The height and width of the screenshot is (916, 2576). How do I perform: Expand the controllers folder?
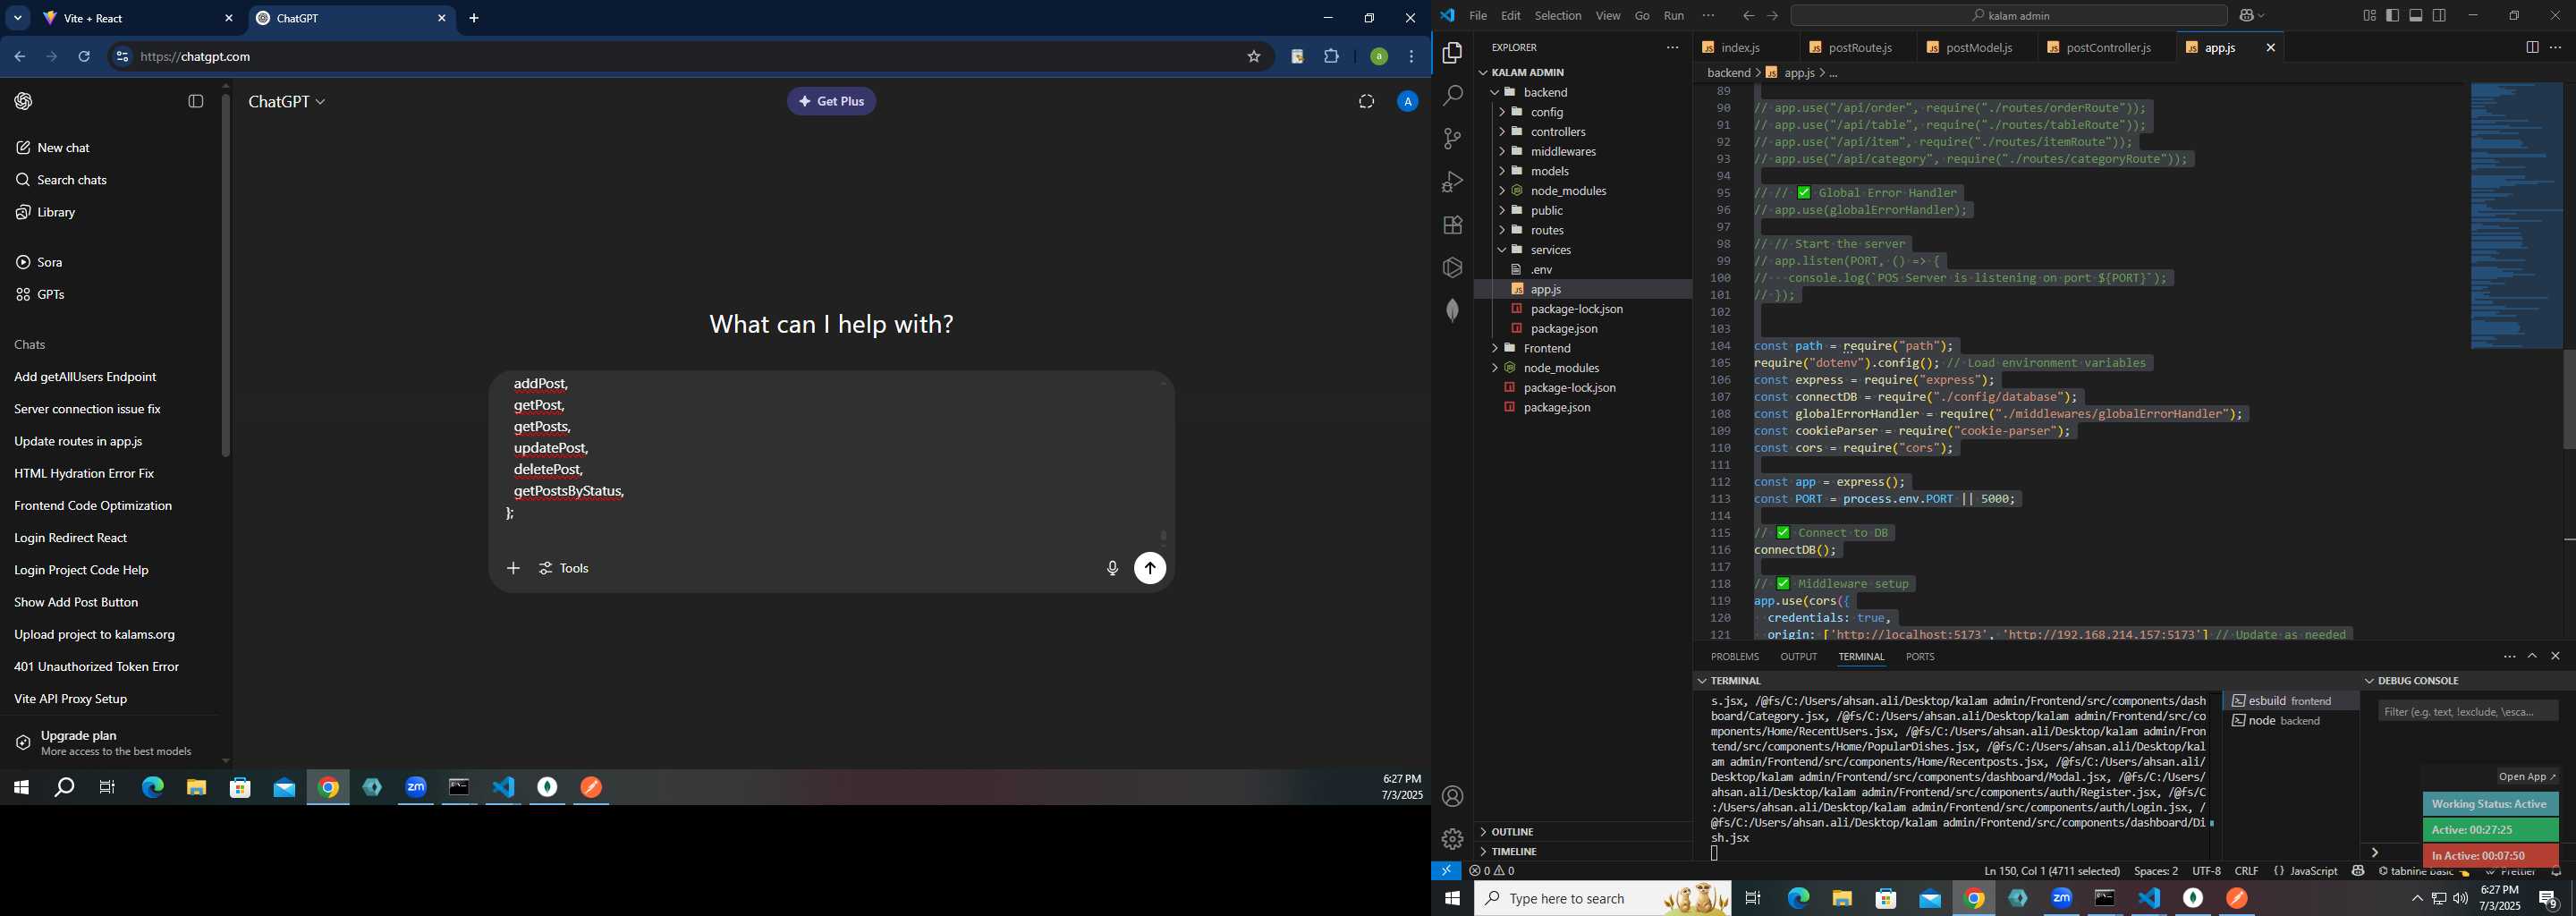(1585, 132)
